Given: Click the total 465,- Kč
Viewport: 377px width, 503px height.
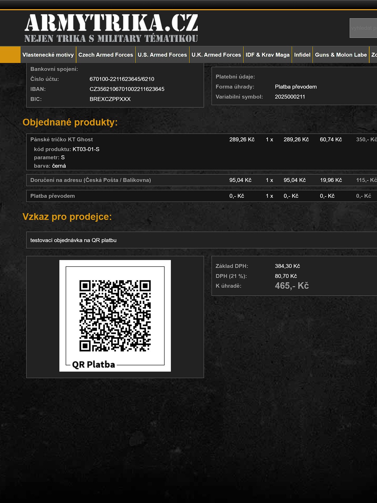Looking at the screenshot, I should [292, 286].
